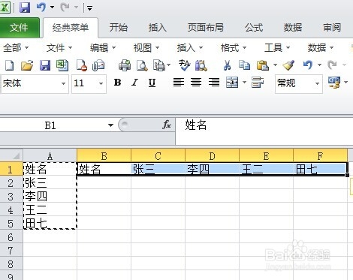
Task: Align text right
Action: 214,83
